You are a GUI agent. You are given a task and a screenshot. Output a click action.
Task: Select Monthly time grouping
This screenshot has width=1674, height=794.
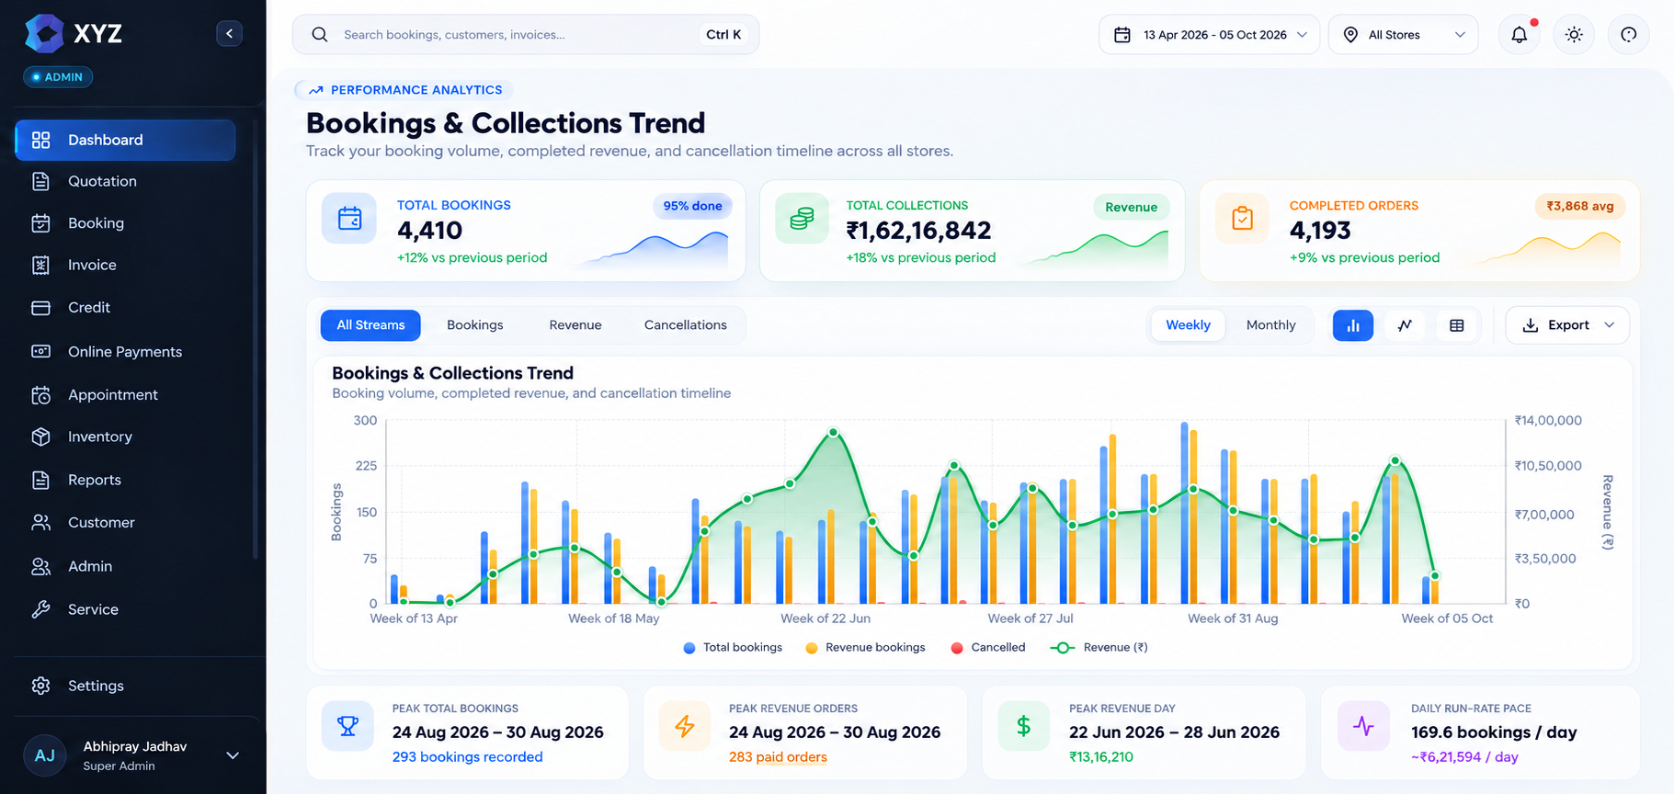(x=1270, y=325)
